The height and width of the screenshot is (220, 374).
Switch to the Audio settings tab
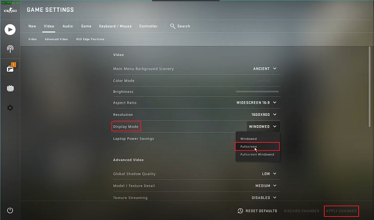[67, 26]
